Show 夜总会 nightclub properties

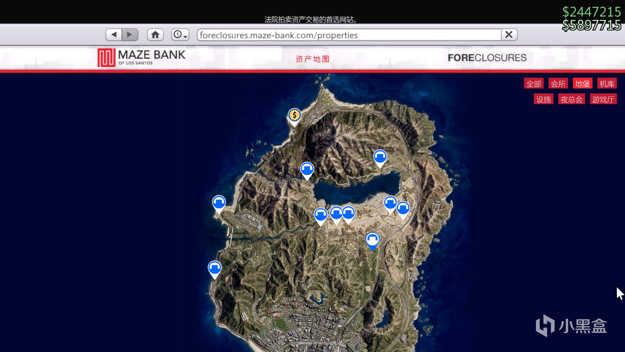tap(571, 99)
